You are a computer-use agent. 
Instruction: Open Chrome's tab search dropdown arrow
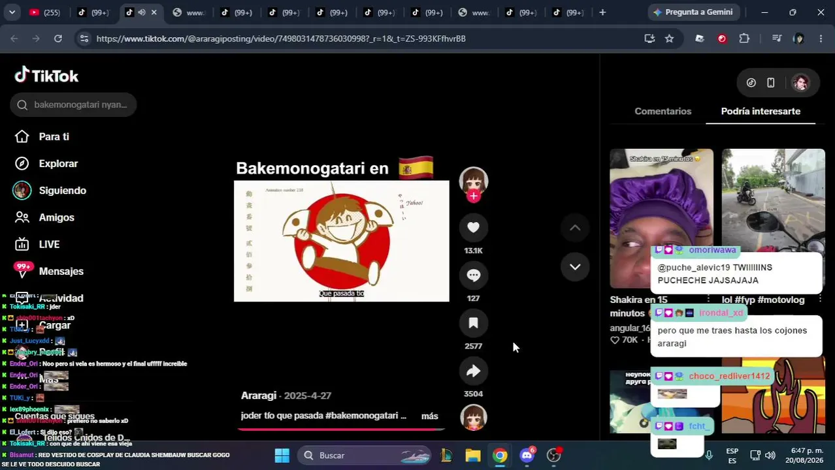click(12, 12)
